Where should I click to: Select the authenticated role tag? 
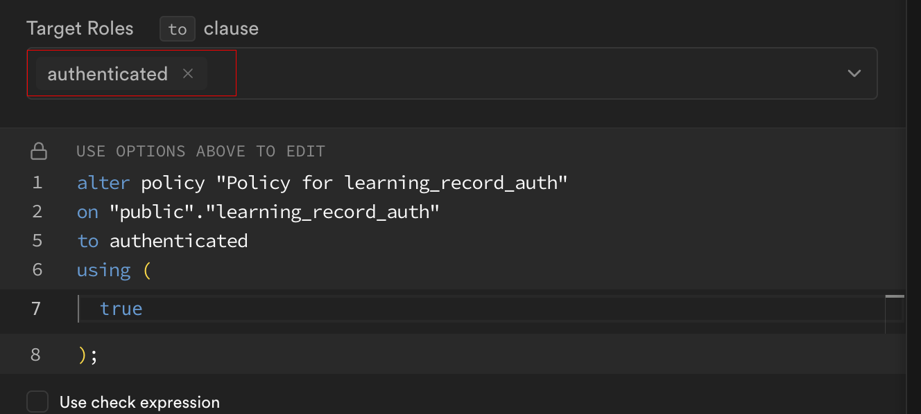107,74
